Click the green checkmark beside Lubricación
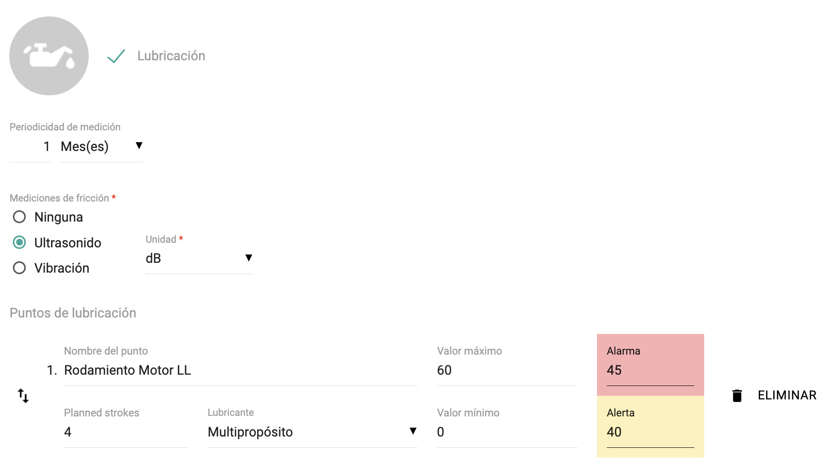 pyautogui.click(x=116, y=56)
